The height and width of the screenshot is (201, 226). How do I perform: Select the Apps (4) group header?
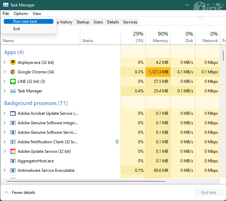click(x=14, y=52)
